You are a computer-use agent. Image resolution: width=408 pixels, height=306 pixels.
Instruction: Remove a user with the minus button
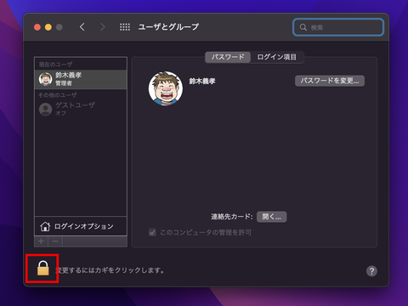55,241
